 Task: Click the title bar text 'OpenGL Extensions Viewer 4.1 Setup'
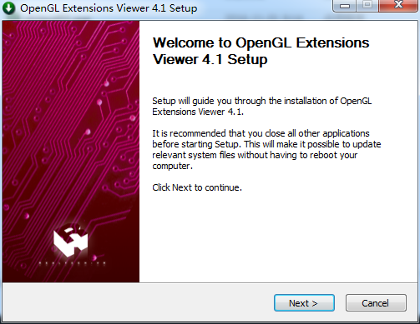click(109, 8)
